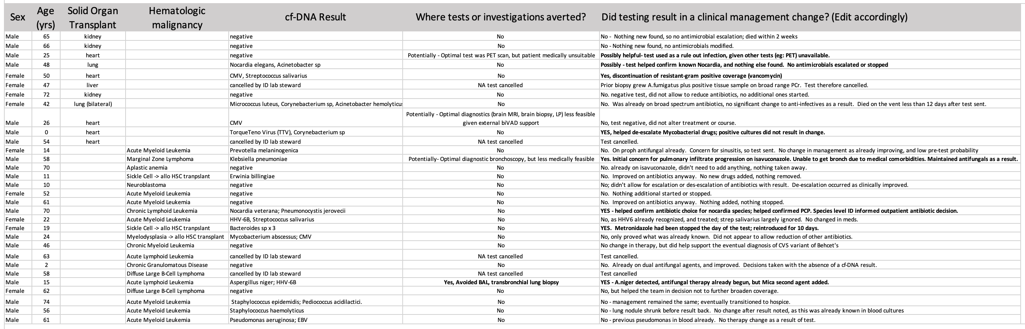This screenshot has height=329, width=1025.
Task: Click the Pseudomonas aeruginosa; EBV cell
Action: (x=268, y=320)
